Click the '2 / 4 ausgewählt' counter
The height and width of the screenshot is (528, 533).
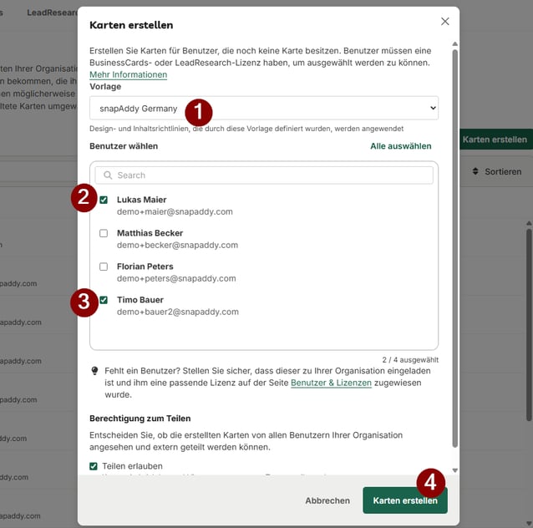pos(410,360)
